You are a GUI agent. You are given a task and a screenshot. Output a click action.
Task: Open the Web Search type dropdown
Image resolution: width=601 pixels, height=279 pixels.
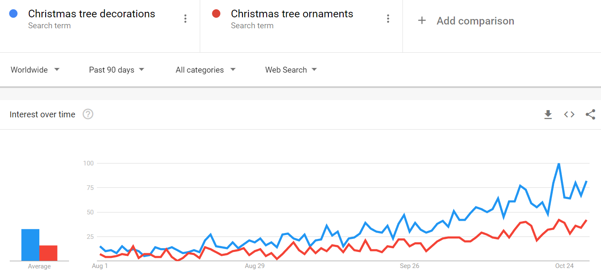pos(291,70)
